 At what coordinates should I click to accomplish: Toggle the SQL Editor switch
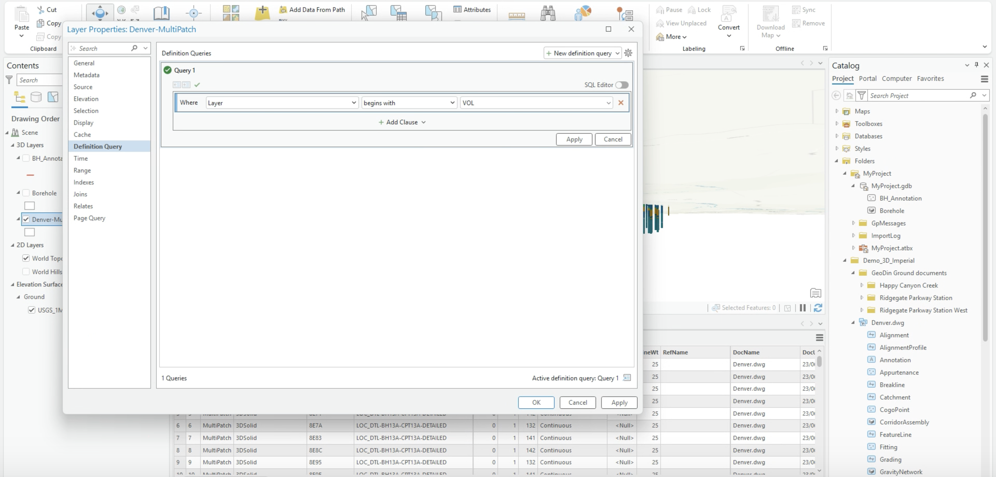click(x=622, y=85)
